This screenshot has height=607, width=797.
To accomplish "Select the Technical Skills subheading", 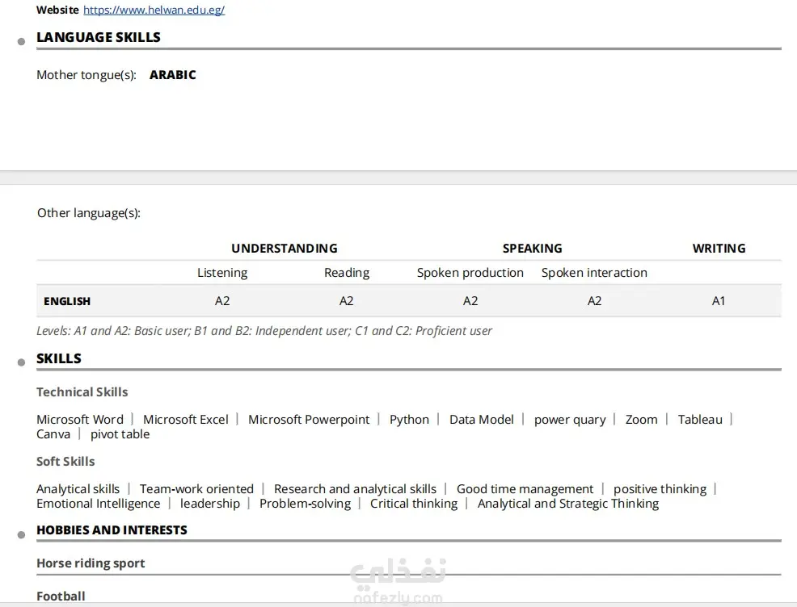I will click(x=82, y=391).
